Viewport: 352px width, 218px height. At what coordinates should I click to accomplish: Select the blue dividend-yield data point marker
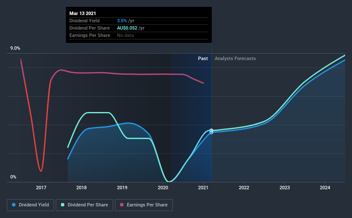point(211,133)
